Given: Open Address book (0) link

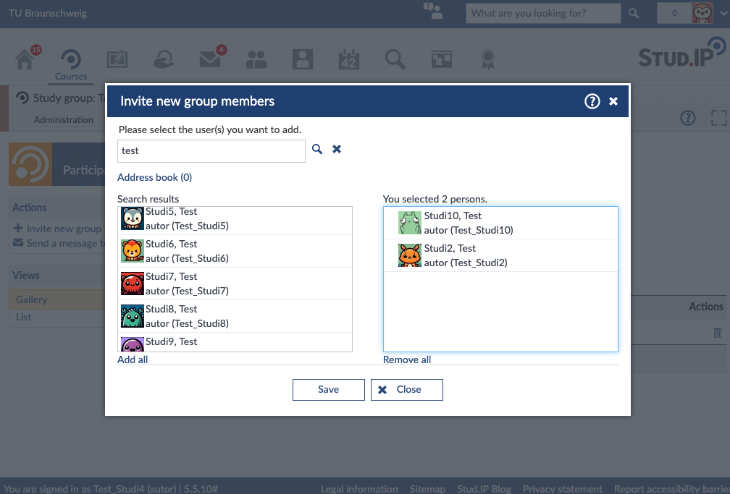Looking at the screenshot, I should (154, 177).
